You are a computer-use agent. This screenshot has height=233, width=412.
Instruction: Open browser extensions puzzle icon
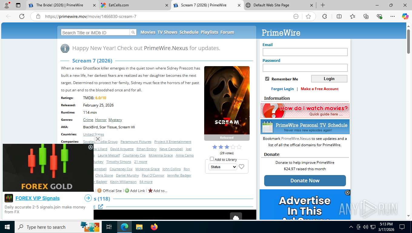(x=324, y=16)
